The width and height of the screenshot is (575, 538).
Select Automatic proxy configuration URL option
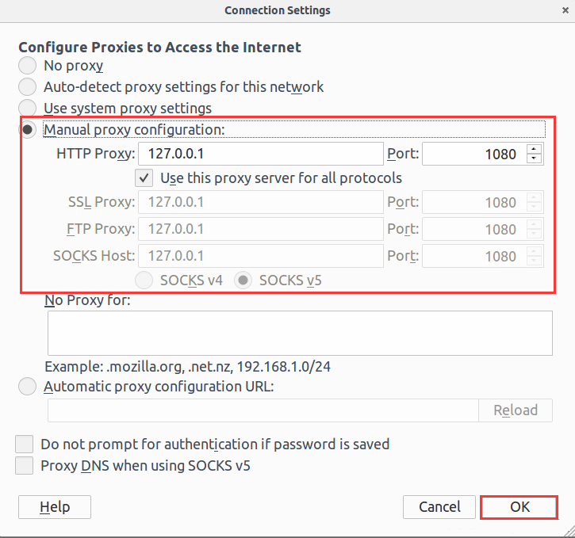28,387
